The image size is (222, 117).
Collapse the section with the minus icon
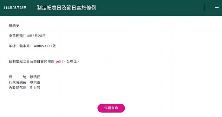tap(217, 8)
